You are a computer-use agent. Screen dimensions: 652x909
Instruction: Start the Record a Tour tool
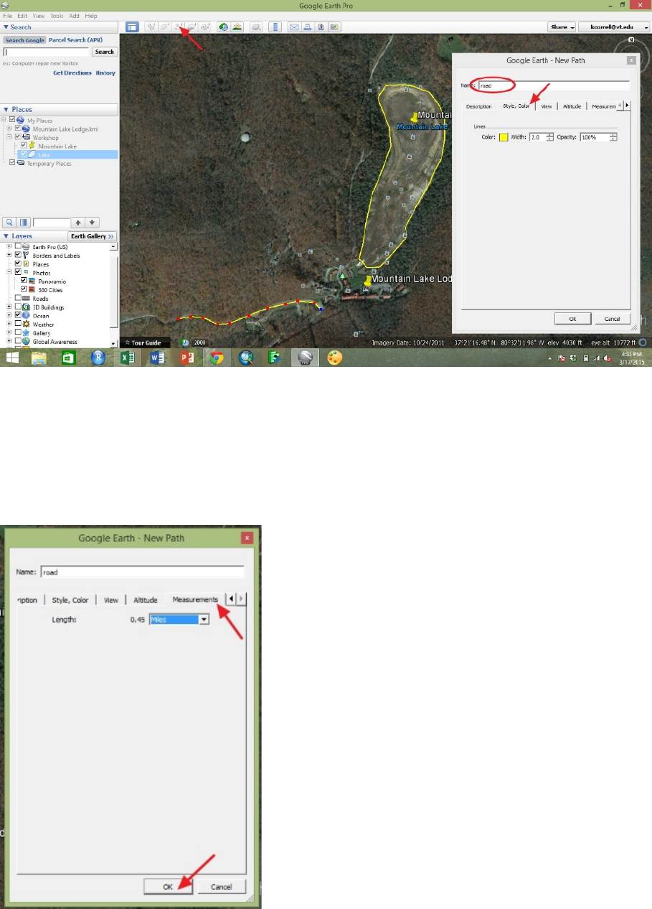(205, 27)
